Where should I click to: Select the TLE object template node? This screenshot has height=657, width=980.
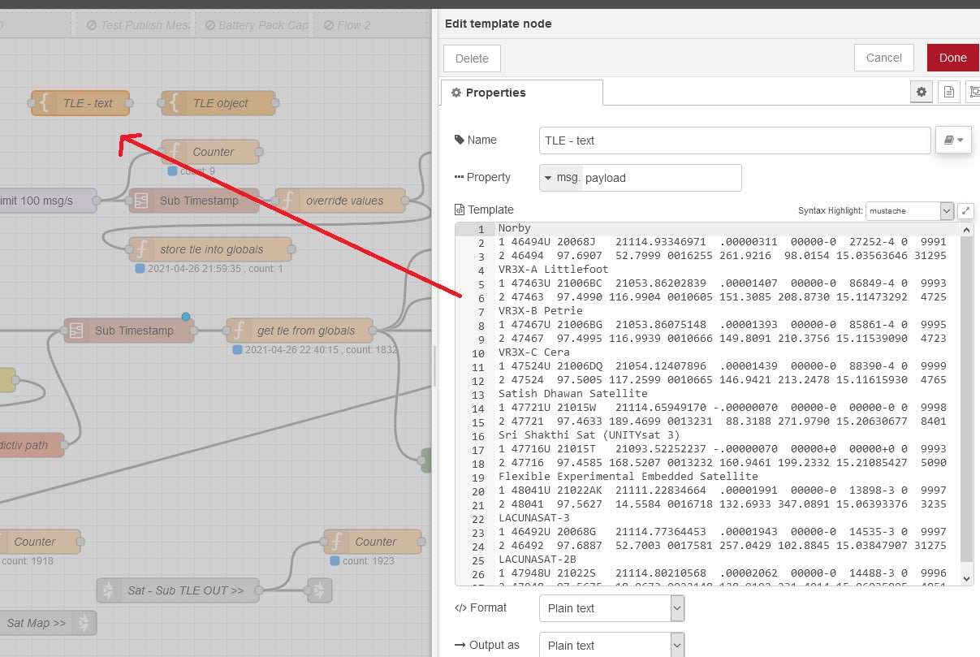tap(219, 103)
